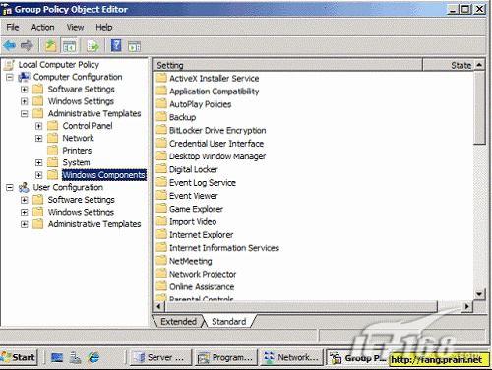
Task: Open the Help toolbar icon
Action: [116, 45]
